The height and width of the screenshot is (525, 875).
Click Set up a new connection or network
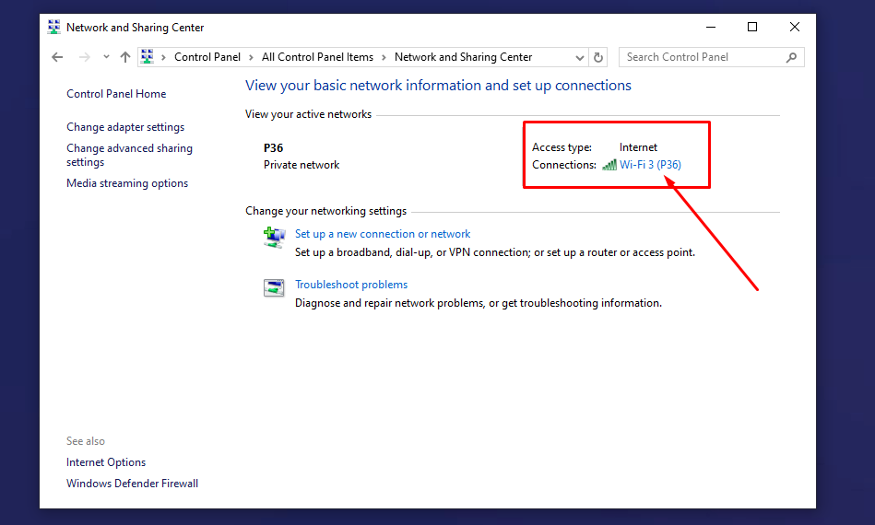tap(383, 234)
